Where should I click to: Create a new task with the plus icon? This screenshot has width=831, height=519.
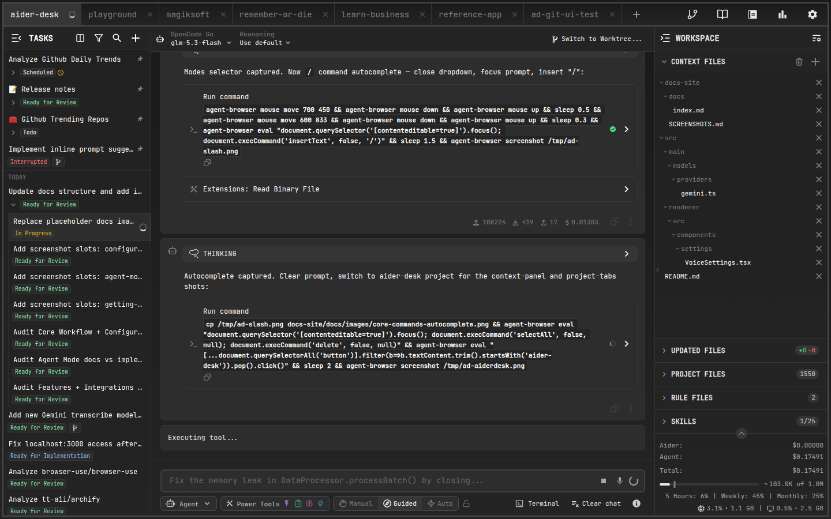tap(136, 38)
